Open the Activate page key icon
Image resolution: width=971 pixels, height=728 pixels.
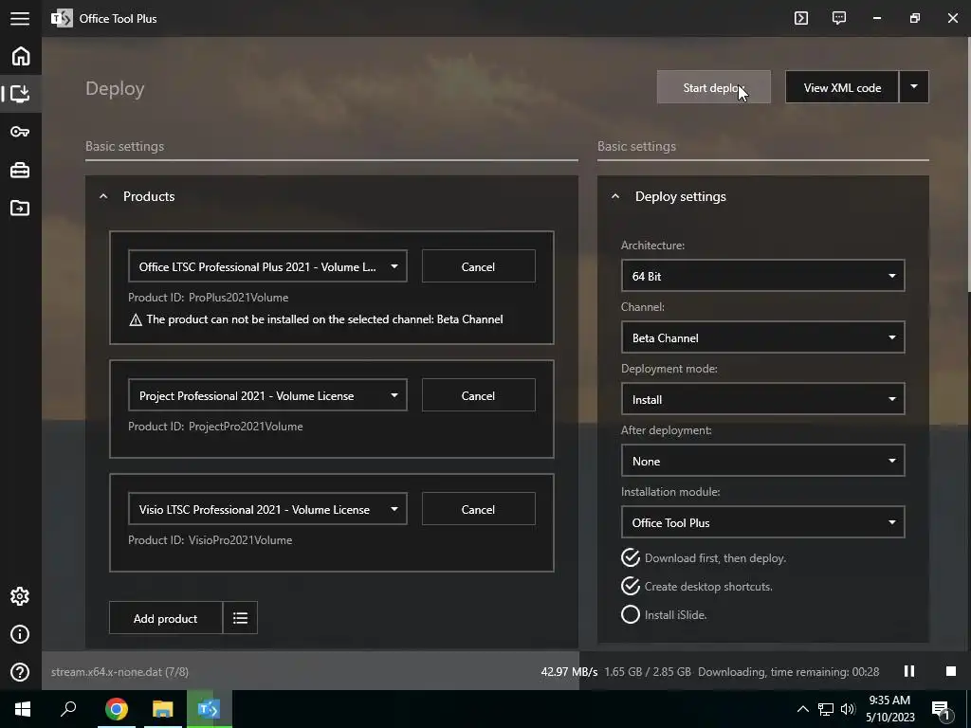(21, 132)
